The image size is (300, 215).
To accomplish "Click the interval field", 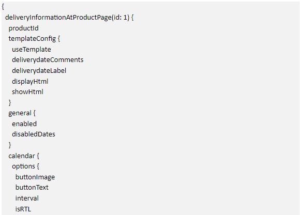I will pyautogui.click(x=27, y=198).
